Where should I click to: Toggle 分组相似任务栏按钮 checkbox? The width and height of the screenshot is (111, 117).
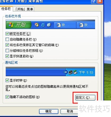(x=7, y=50)
